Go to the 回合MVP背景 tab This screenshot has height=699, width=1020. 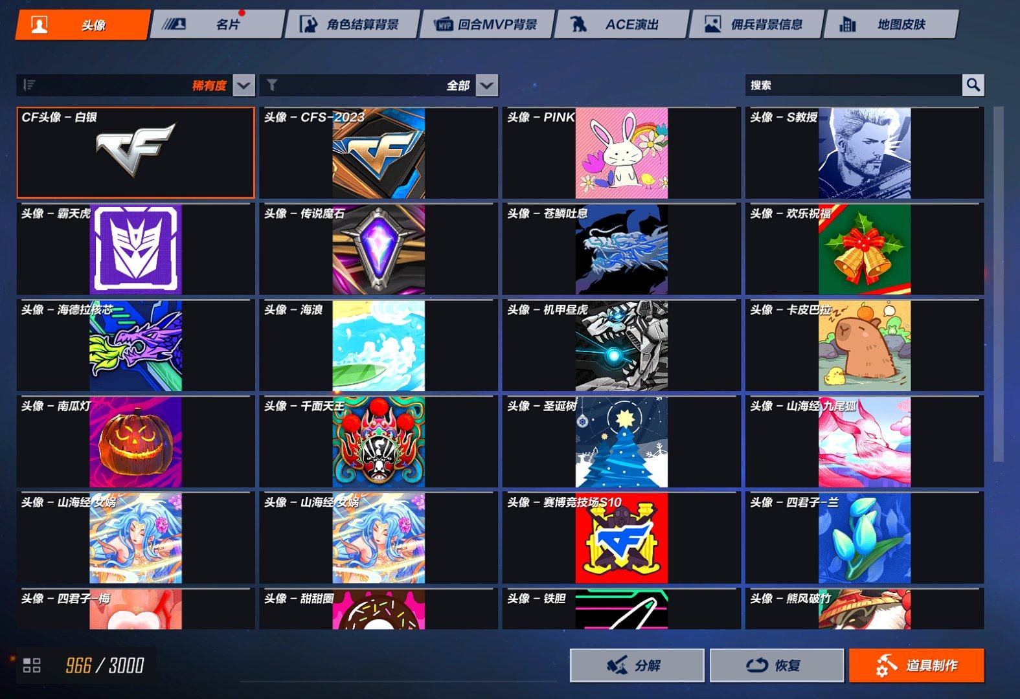coord(486,25)
